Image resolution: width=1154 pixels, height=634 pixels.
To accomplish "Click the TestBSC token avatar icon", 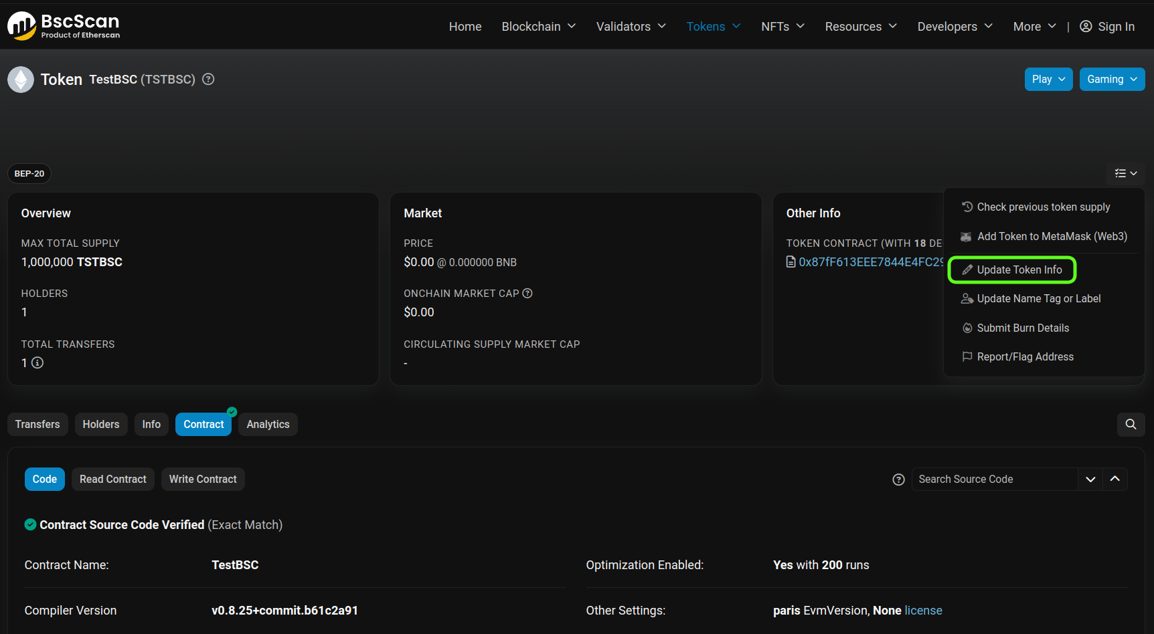I will (x=21, y=80).
